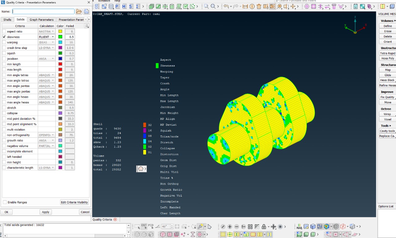Click the MAP icon in bottom toolbar
The image size is (396, 238).
(299, 227)
